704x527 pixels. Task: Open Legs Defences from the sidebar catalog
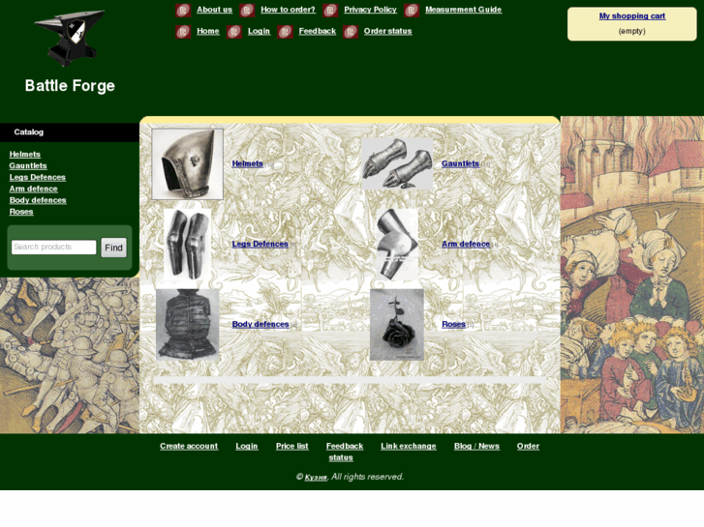[x=37, y=177]
